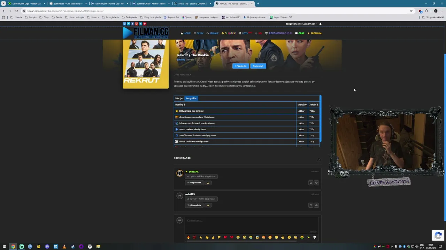Open PREMIUM link in navigation

tap(314, 33)
